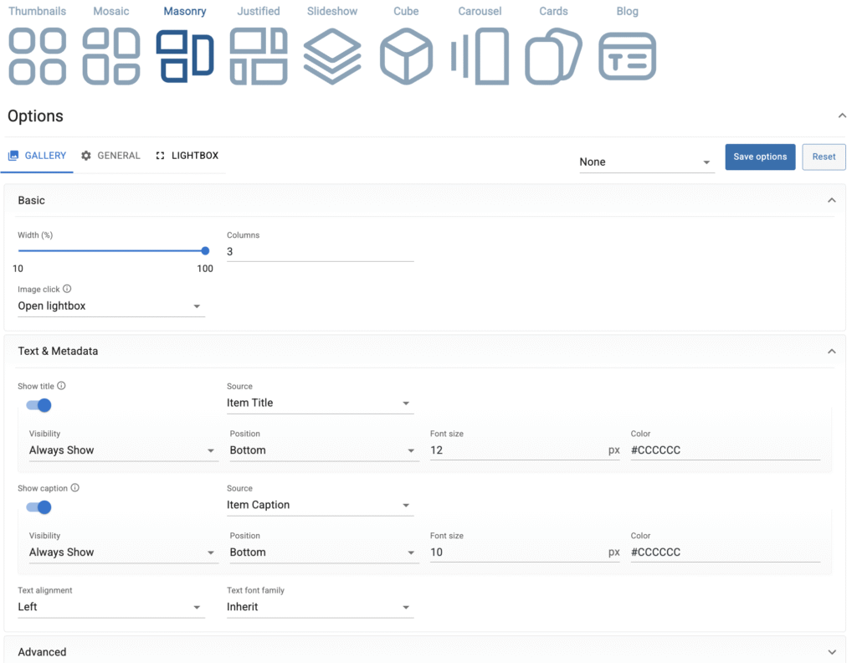Collapse the Text & Metadata section
Viewport: 857px width, 663px height.
click(831, 352)
